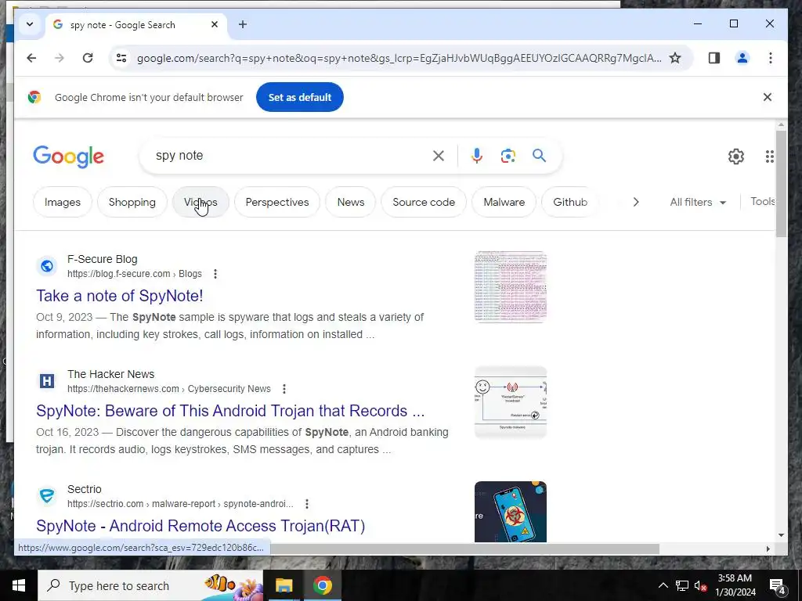Click the Google logo
802x601 pixels.
tap(69, 157)
